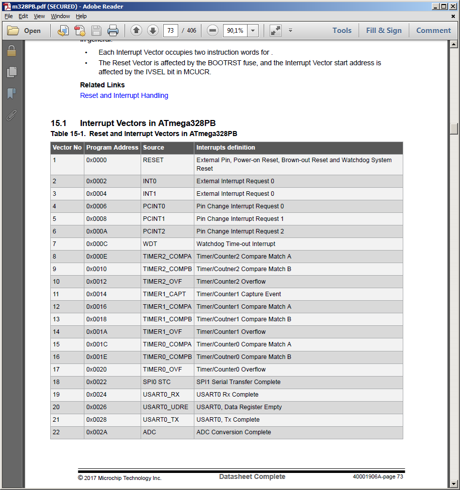Toggle fit-to-window read mode icon

pyautogui.click(x=276, y=30)
